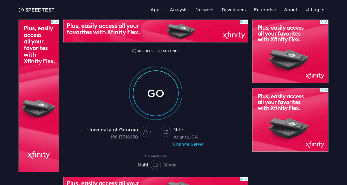The height and width of the screenshot is (185, 347).
Task: Open the lower right Xfinity Flex ad
Action: (290, 120)
